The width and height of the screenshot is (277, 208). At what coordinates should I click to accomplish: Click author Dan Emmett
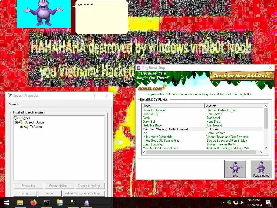[214, 114]
